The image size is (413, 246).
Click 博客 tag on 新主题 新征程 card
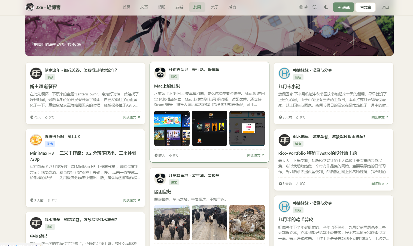(x=50, y=77)
